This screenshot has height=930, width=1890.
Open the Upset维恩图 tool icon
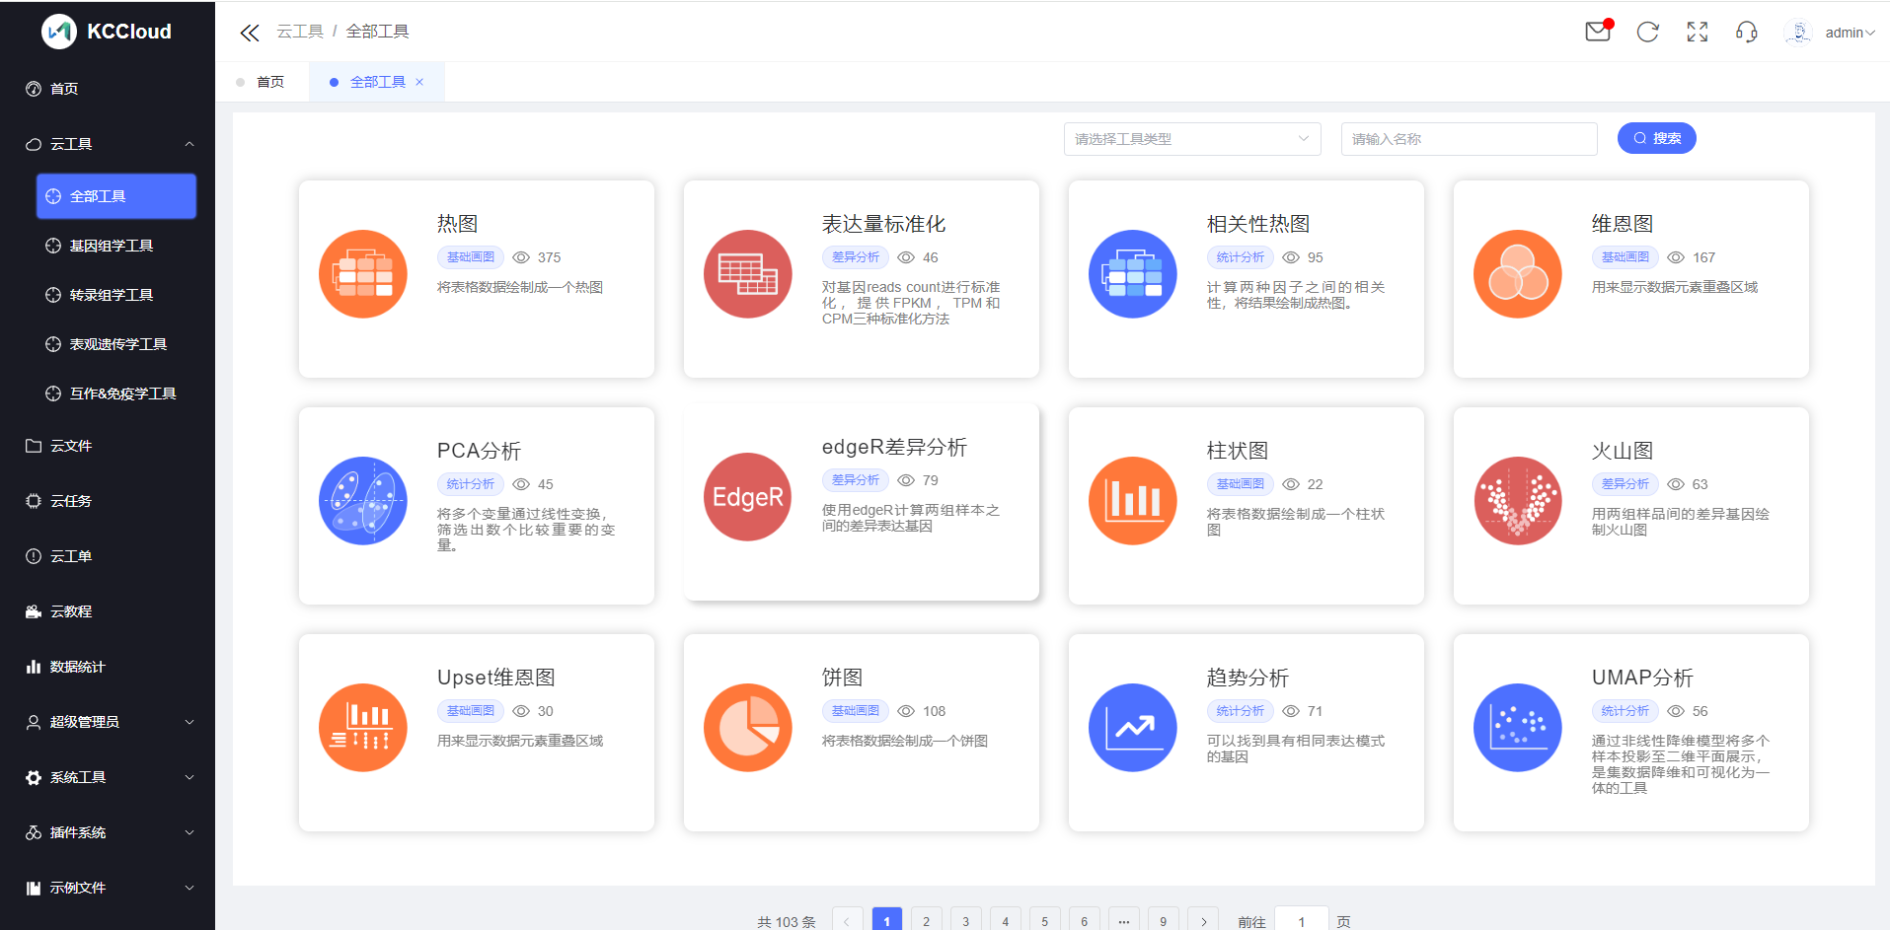pyautogui.click(x=363, y=728)
